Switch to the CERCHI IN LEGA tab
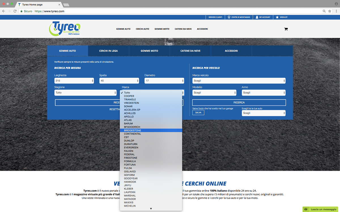 (109, 51)
